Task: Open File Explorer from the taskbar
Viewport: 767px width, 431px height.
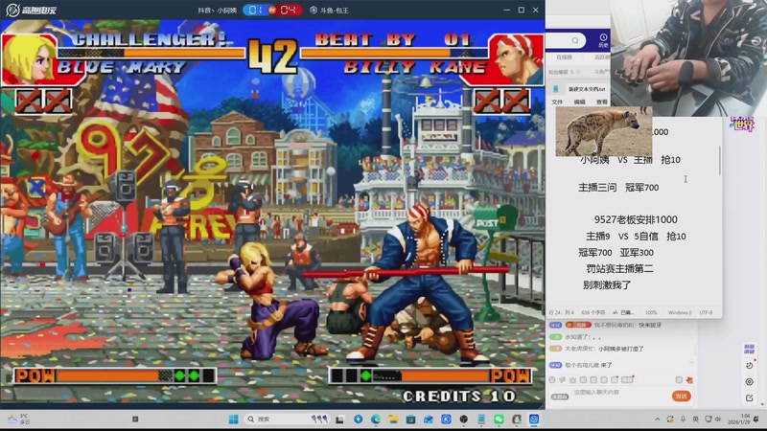Action: click(x=393, y=420)
